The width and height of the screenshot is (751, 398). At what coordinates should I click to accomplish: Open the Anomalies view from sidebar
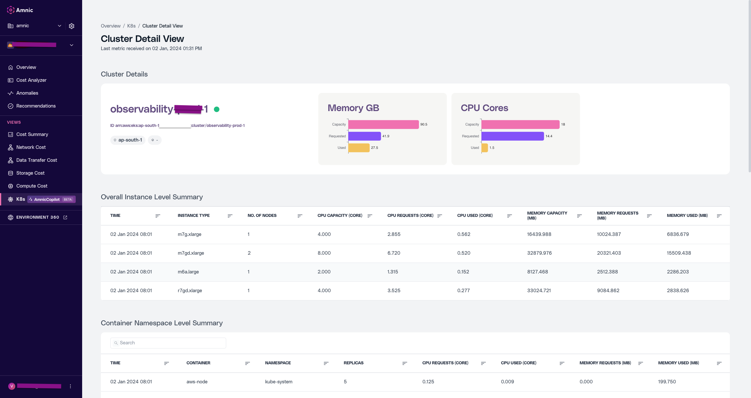(x=27, y=93)
